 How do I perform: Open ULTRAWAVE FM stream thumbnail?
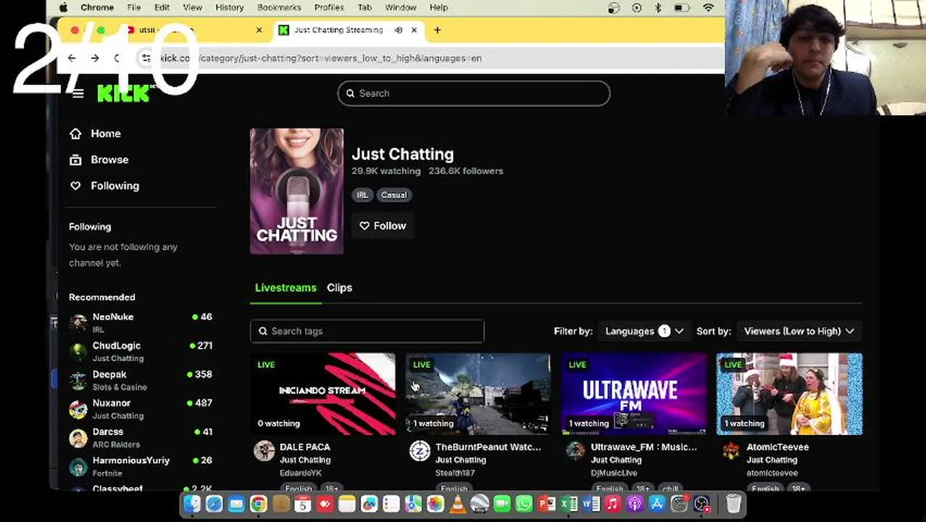tap(634, 394)
